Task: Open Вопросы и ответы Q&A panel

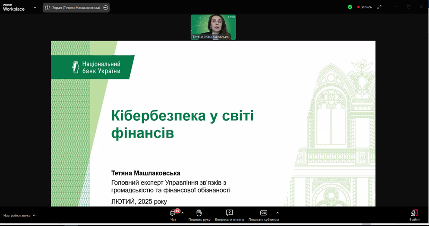Action: (229, 215)
